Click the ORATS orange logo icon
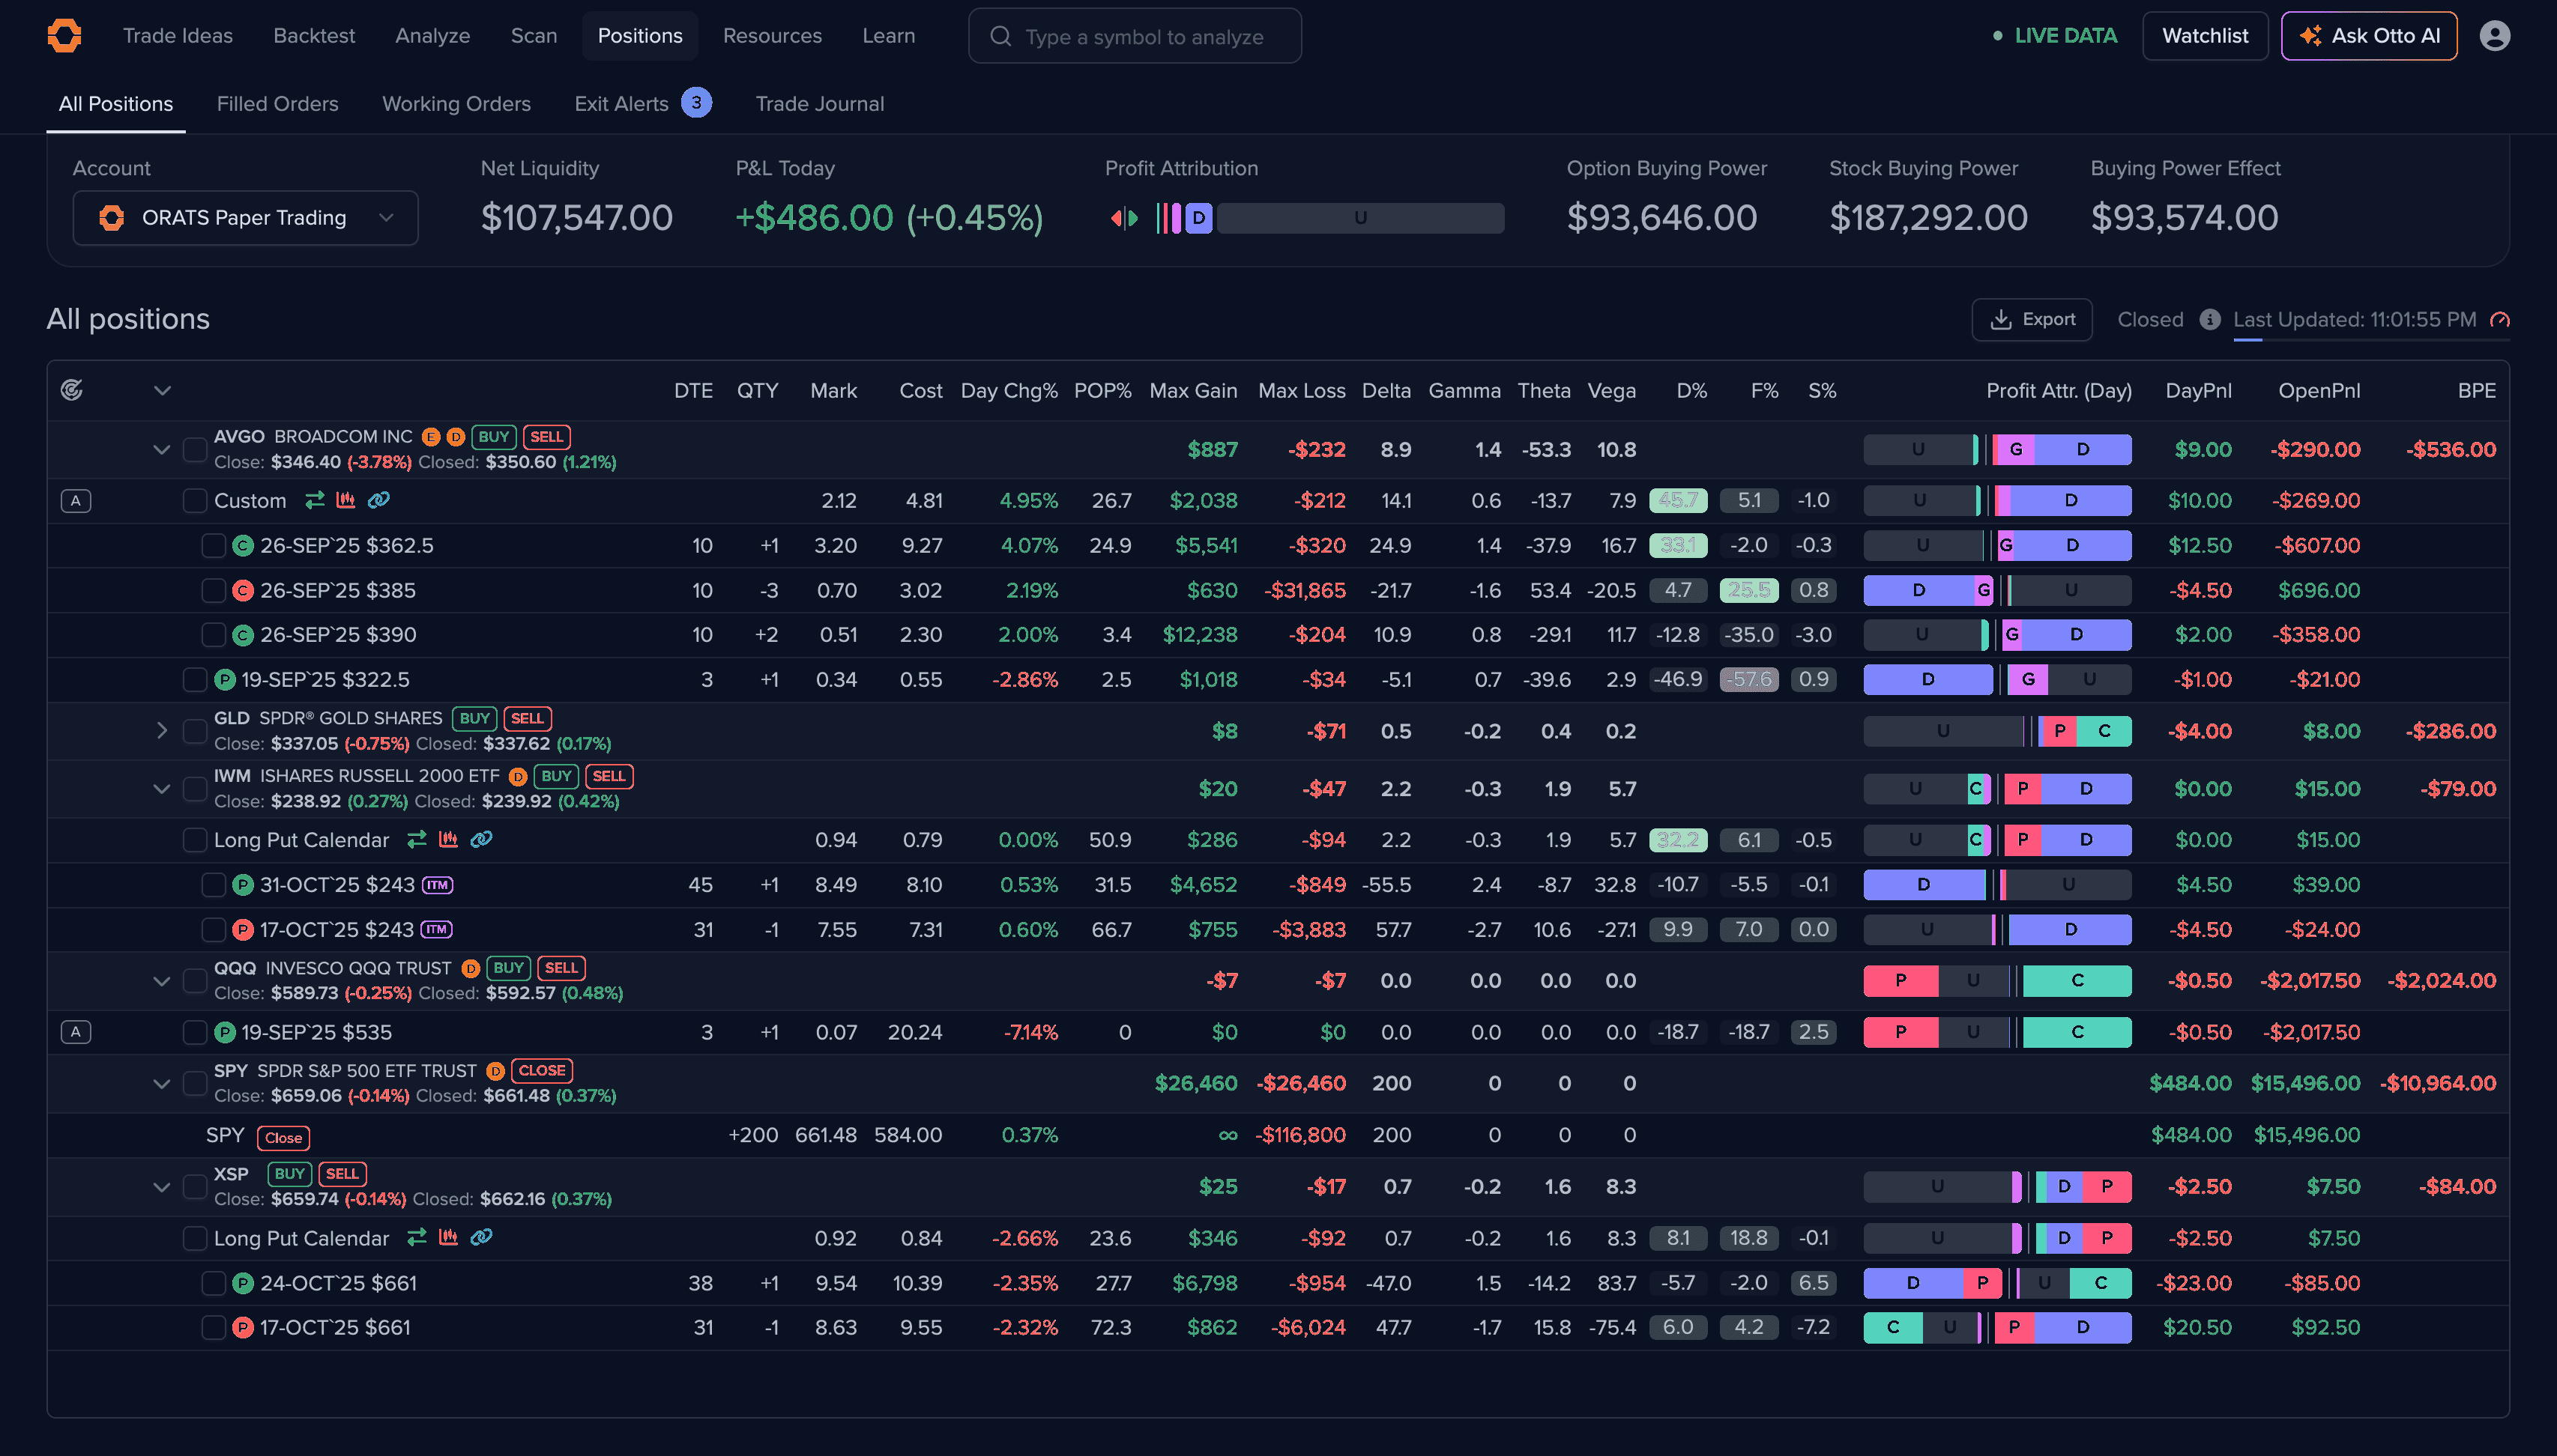2557x1456 pixels. (64, 36)
